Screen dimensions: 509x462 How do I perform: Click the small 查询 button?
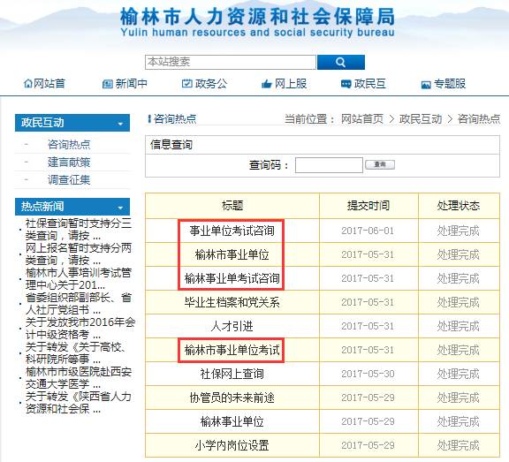[x=380, y=164]
